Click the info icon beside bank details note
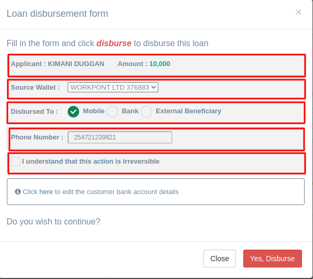This screenshot has width=313, height=279. tap(18, 192)
